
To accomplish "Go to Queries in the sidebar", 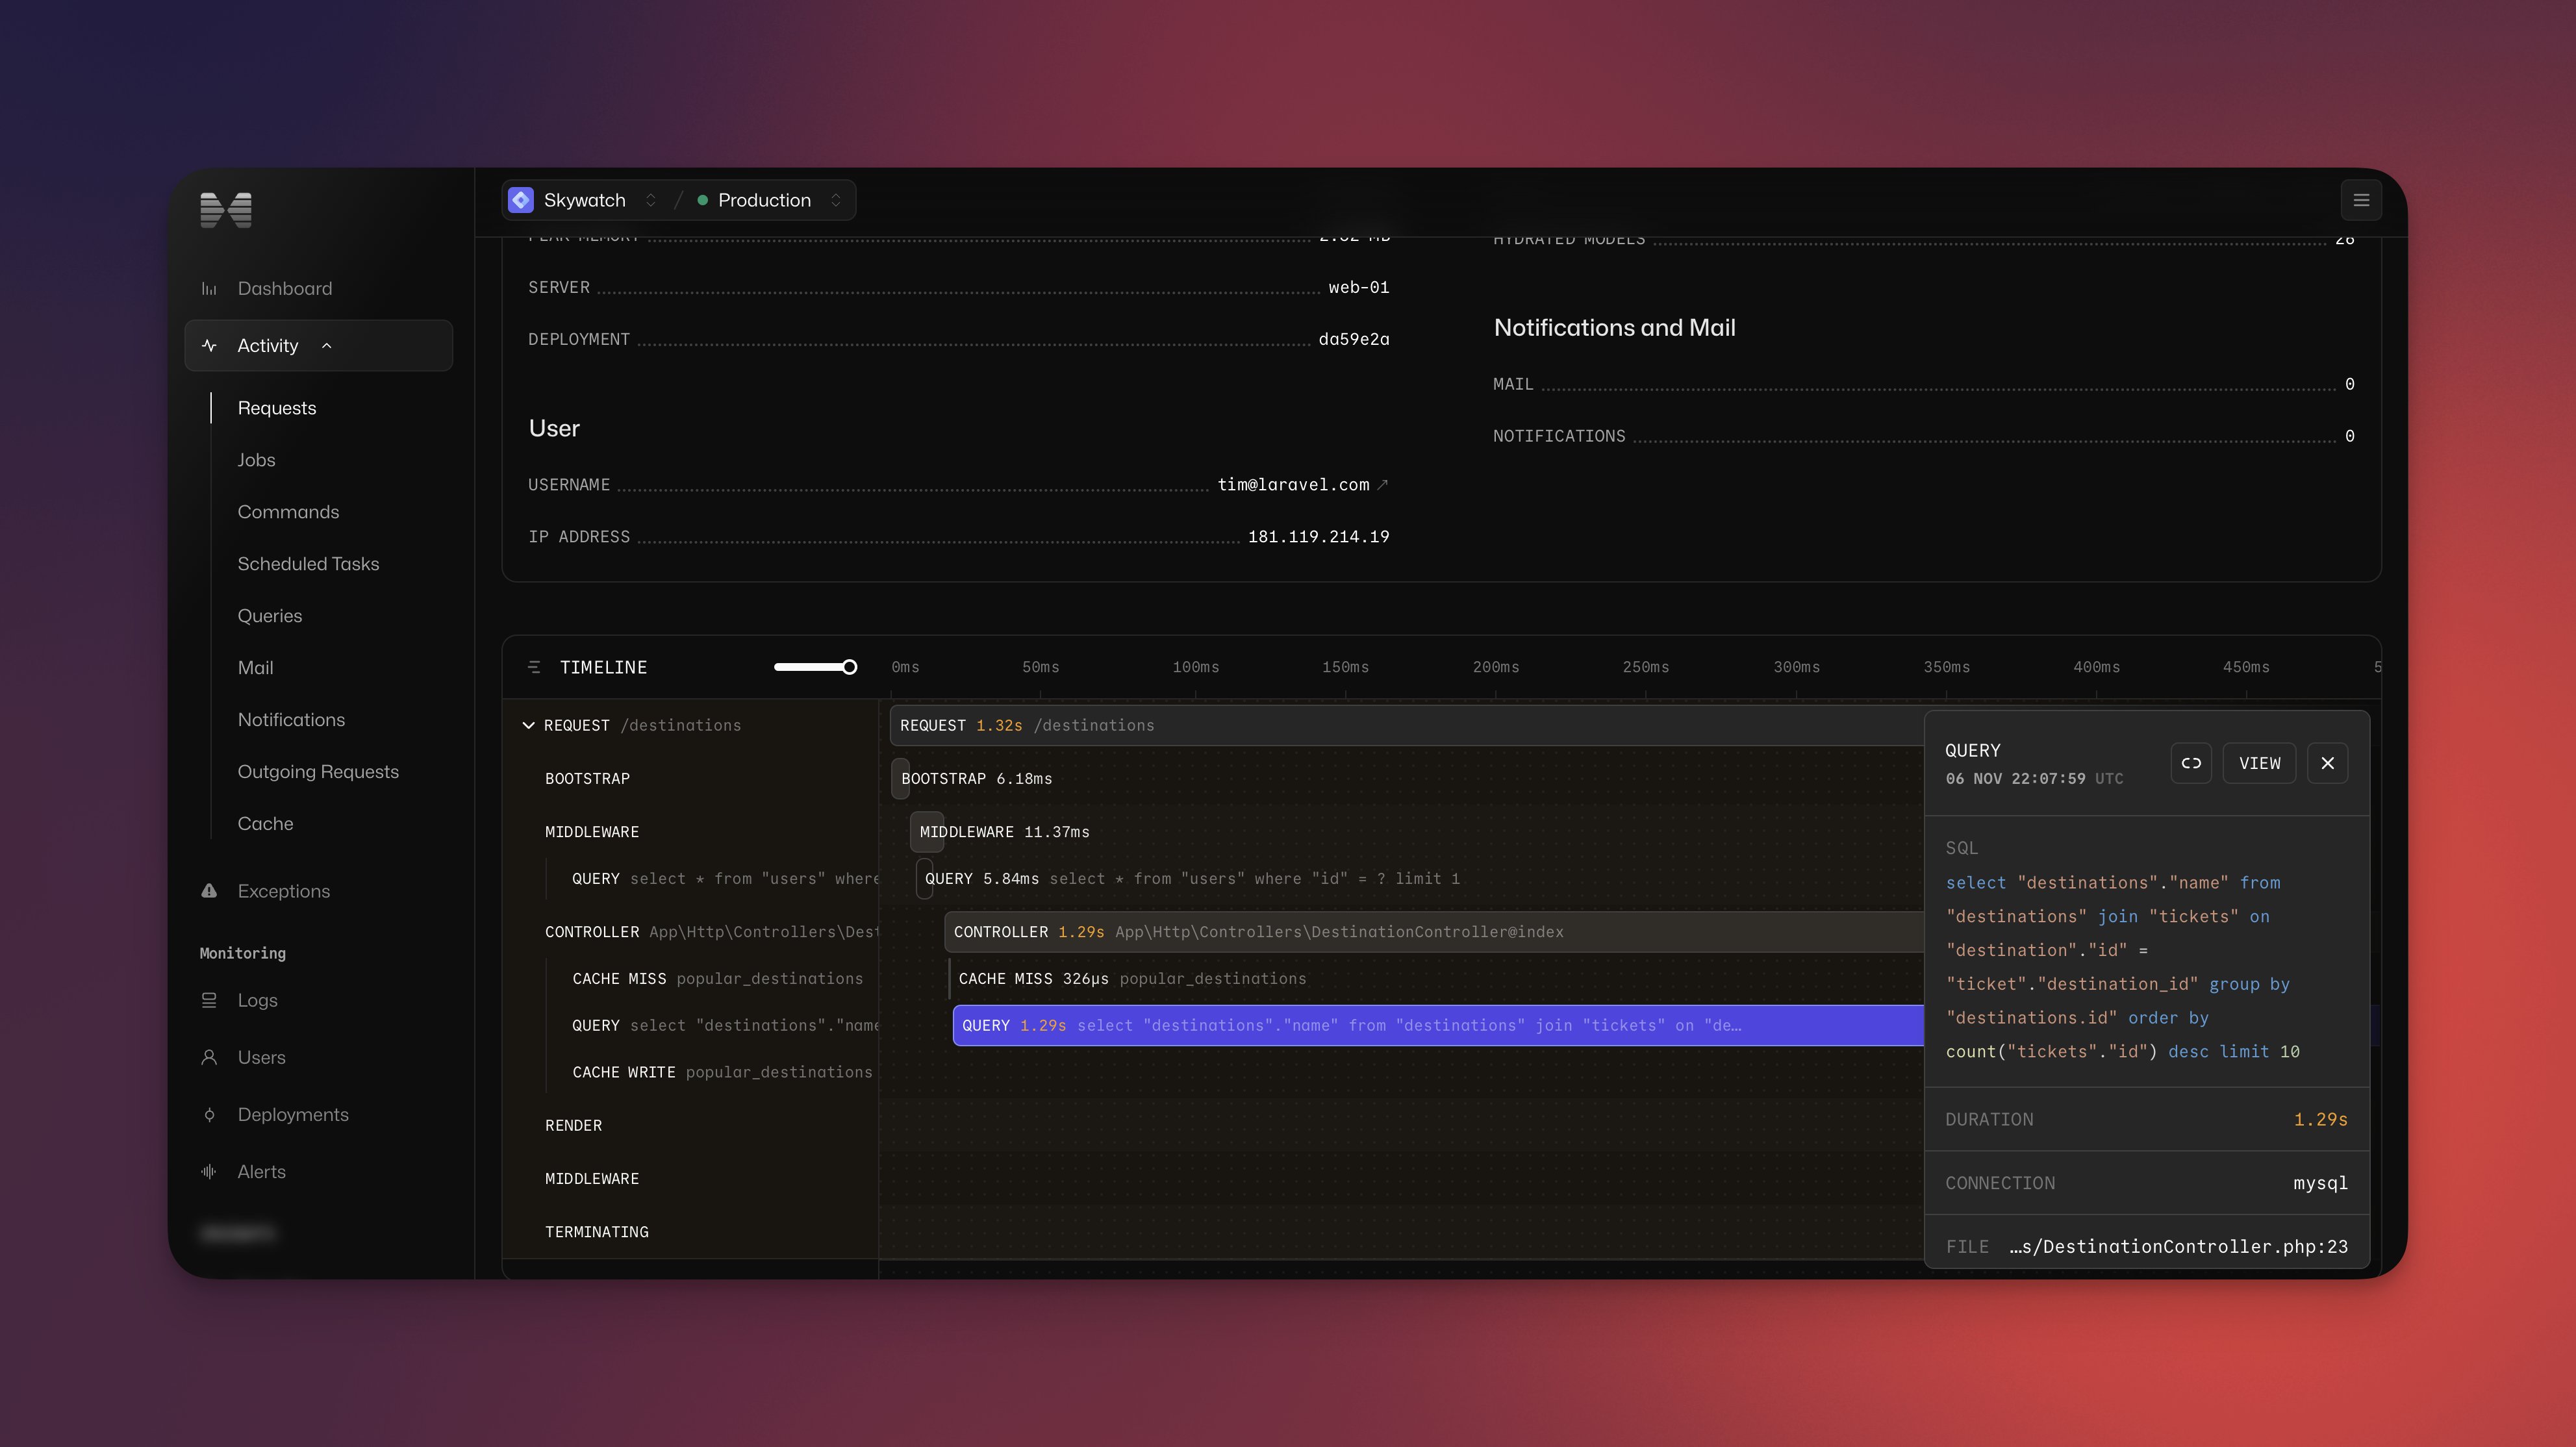I will 270,616.
